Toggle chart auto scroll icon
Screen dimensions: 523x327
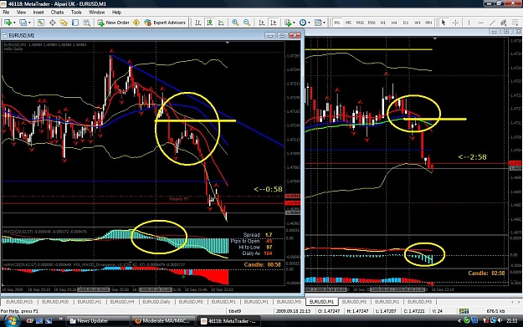pos(262,23)
